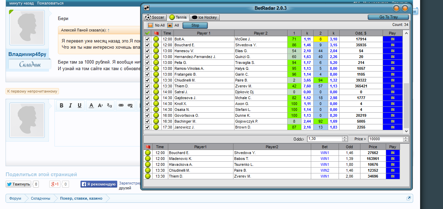Uncheck the Bolt A. match checkbox

click(147, 39)
